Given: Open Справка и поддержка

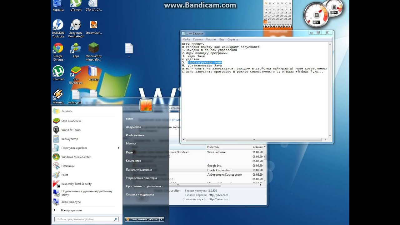Looking at the screenshot, I should coord(140,195).
